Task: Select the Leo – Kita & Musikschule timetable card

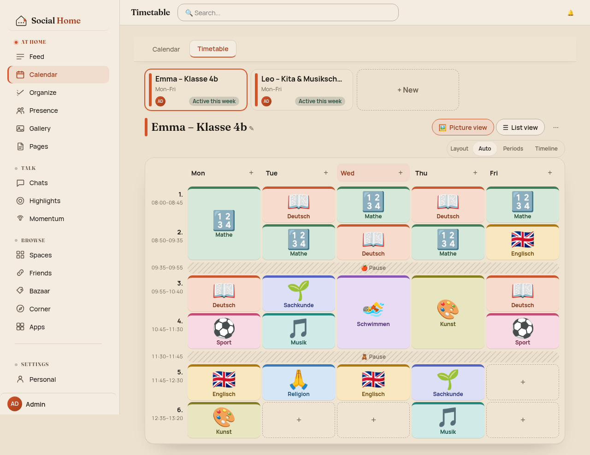Action: tap(302, 90)
